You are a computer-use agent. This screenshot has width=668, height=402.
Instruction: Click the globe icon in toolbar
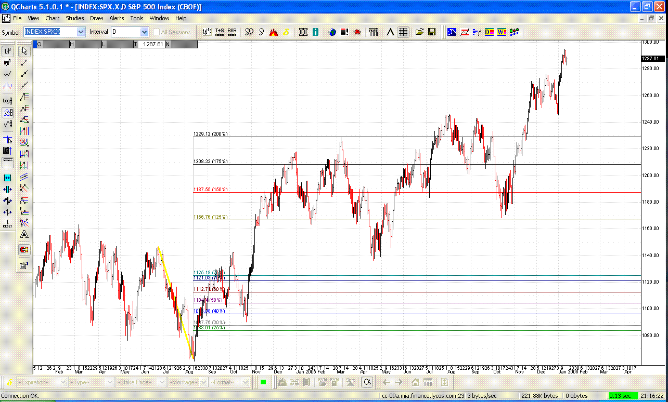tap(332, 32)
